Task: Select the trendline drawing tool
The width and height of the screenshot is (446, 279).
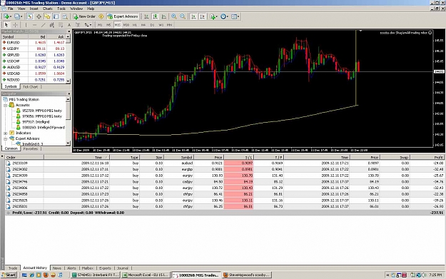Action: pos(43,25)
